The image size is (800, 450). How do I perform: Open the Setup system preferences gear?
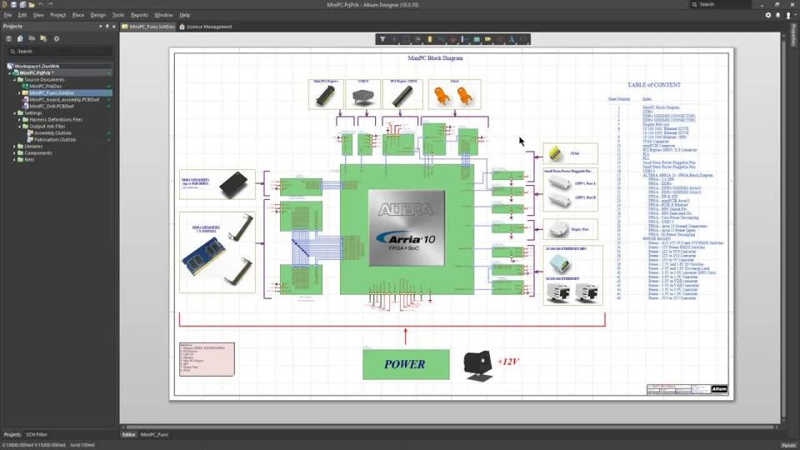pos(768,15)
